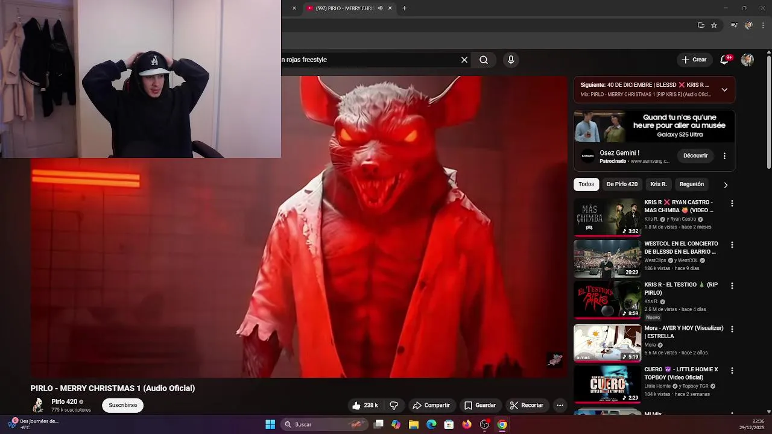Launch Copilot from taskbar
The height and width of the screenshot is (434, 772).
pyautogui.click(x=396, y=424)
